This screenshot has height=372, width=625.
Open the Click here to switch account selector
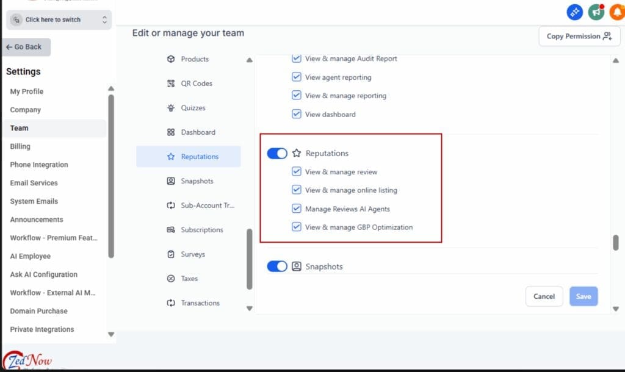(59, 20)
